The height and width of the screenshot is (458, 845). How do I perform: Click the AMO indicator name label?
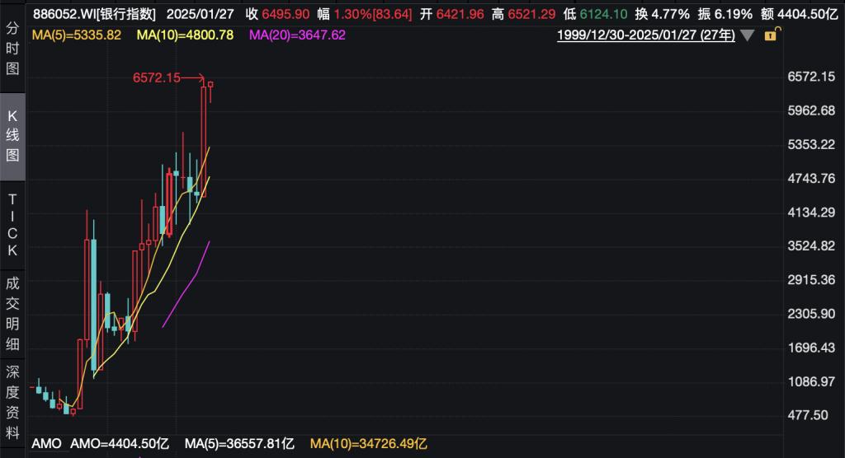tap(46, 444)
